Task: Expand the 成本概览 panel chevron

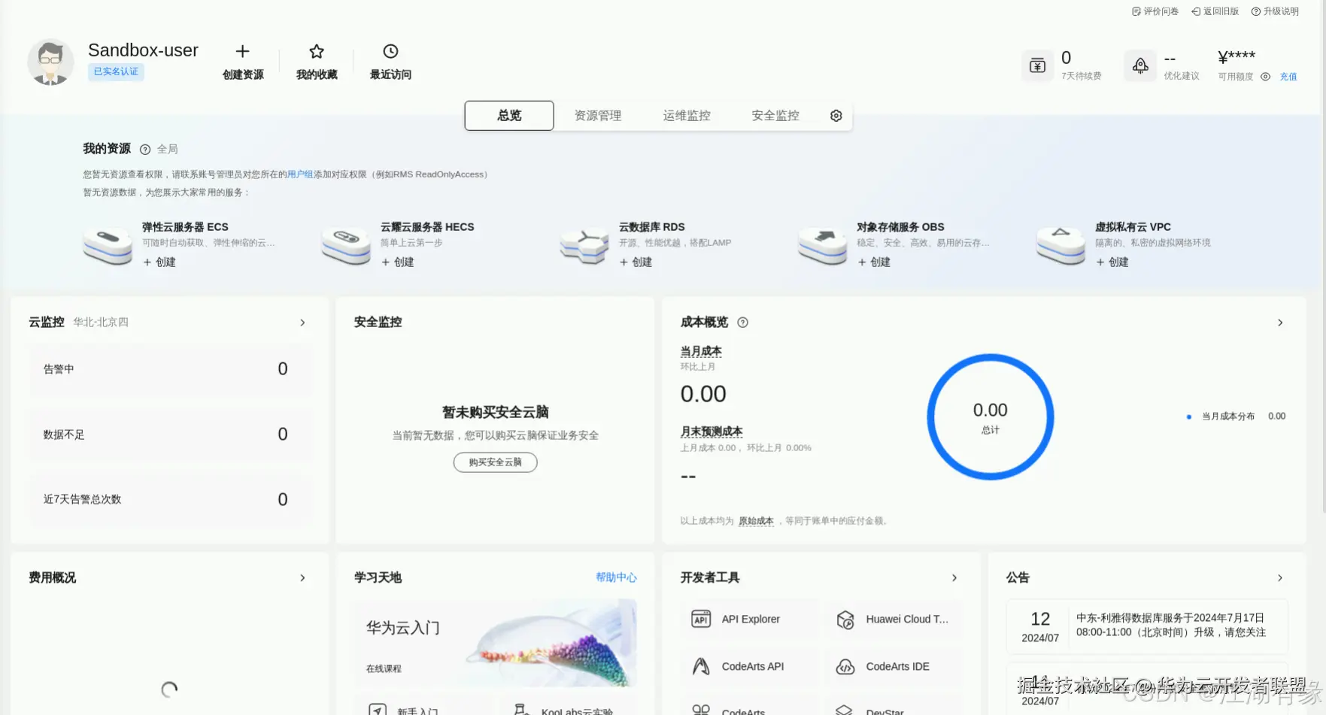Action: point(1280,322)
